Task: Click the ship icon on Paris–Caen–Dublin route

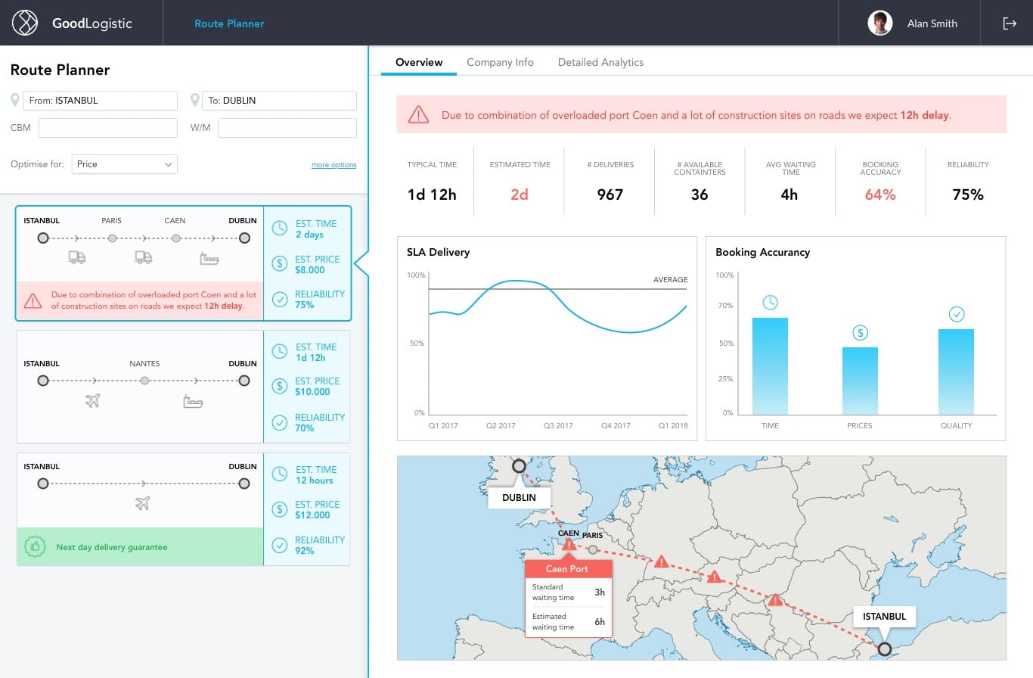Action: [209, 258]
